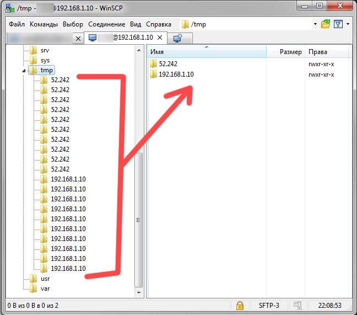357x315 pixels.
Task: Open a new session tab
Action: [178, 38]
